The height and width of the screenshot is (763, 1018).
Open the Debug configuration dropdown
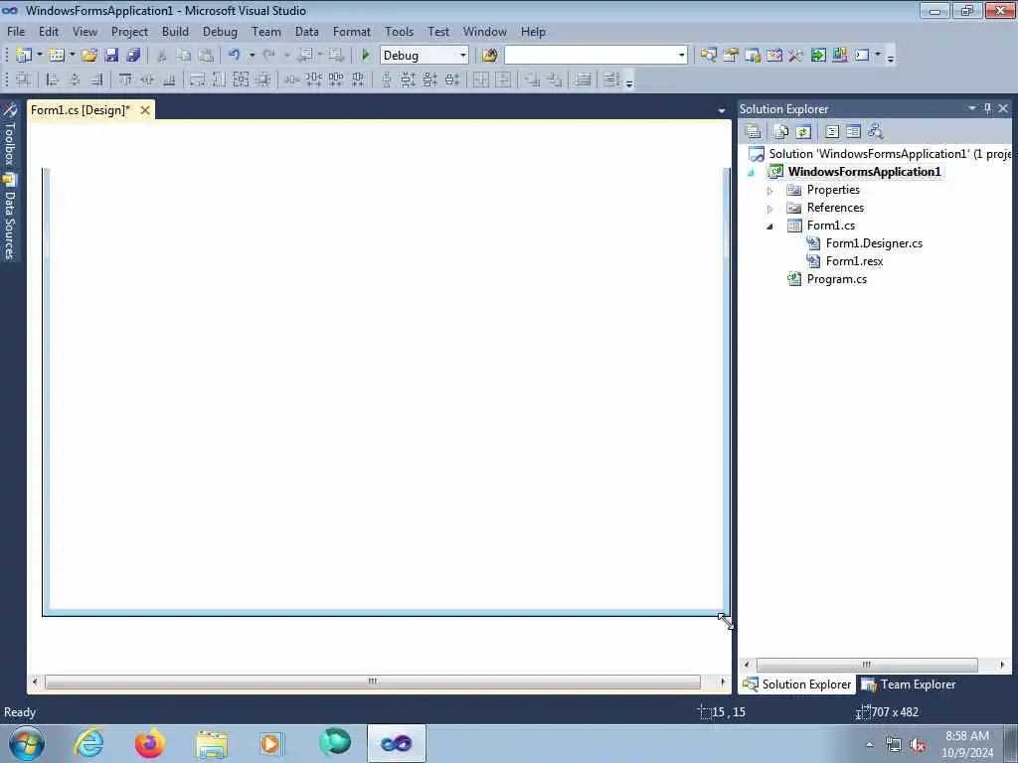coord(462,56)
